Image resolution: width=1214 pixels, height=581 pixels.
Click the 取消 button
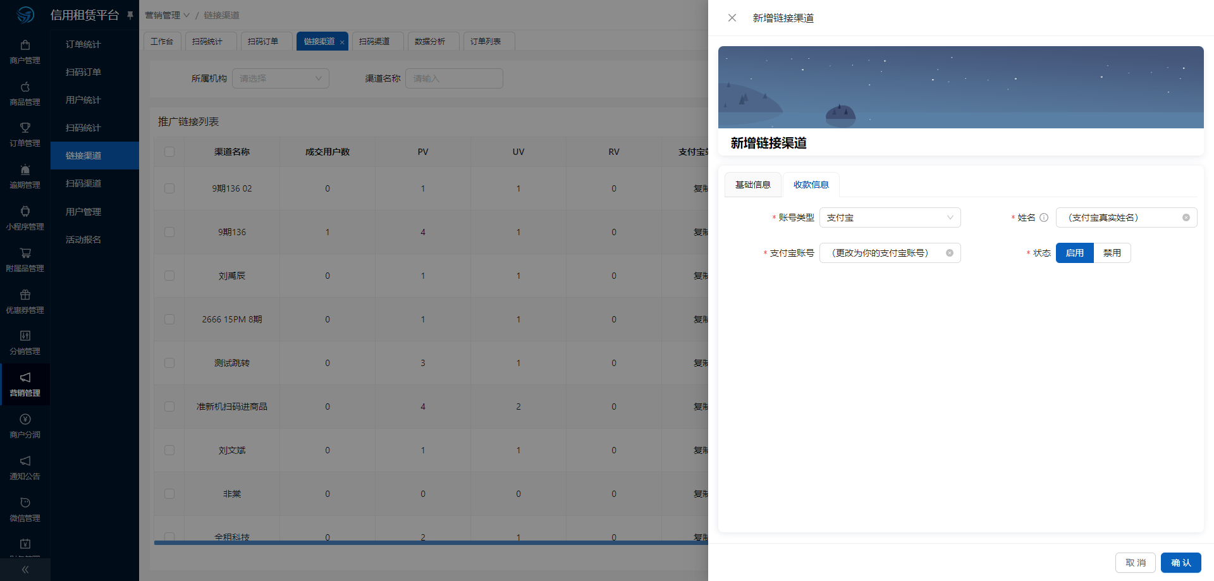tap(1136, 563)
